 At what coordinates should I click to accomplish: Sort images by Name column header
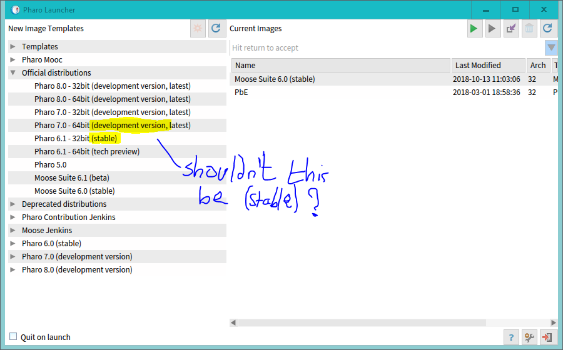point(341,65)
